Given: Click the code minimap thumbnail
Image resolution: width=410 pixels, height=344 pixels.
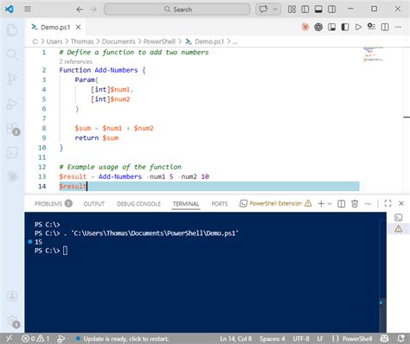Looking at the screenshot, I should 373,54.
